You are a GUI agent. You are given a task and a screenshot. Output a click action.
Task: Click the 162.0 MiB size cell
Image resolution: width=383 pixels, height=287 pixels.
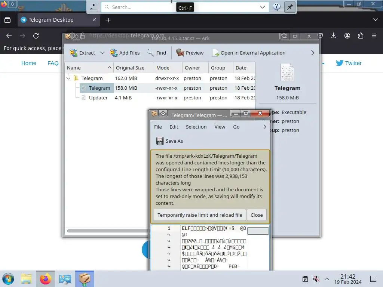point(126,78)
